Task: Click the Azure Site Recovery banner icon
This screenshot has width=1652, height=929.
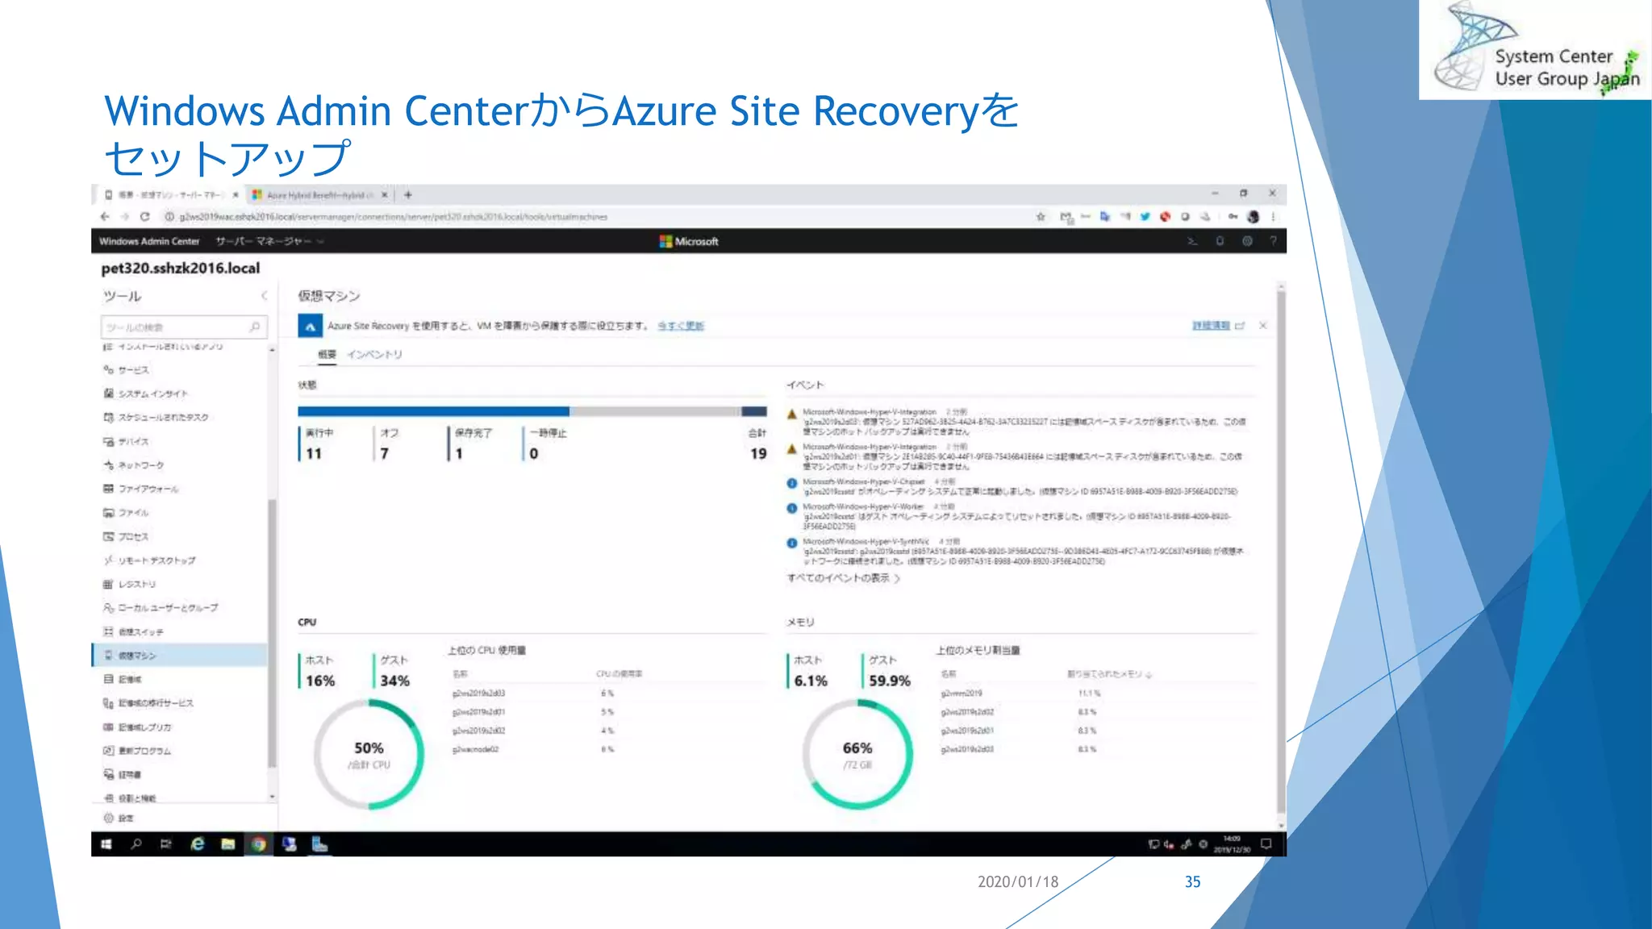Action: 310,326
